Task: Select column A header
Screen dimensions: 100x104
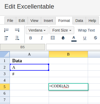Action: [29, 54]
